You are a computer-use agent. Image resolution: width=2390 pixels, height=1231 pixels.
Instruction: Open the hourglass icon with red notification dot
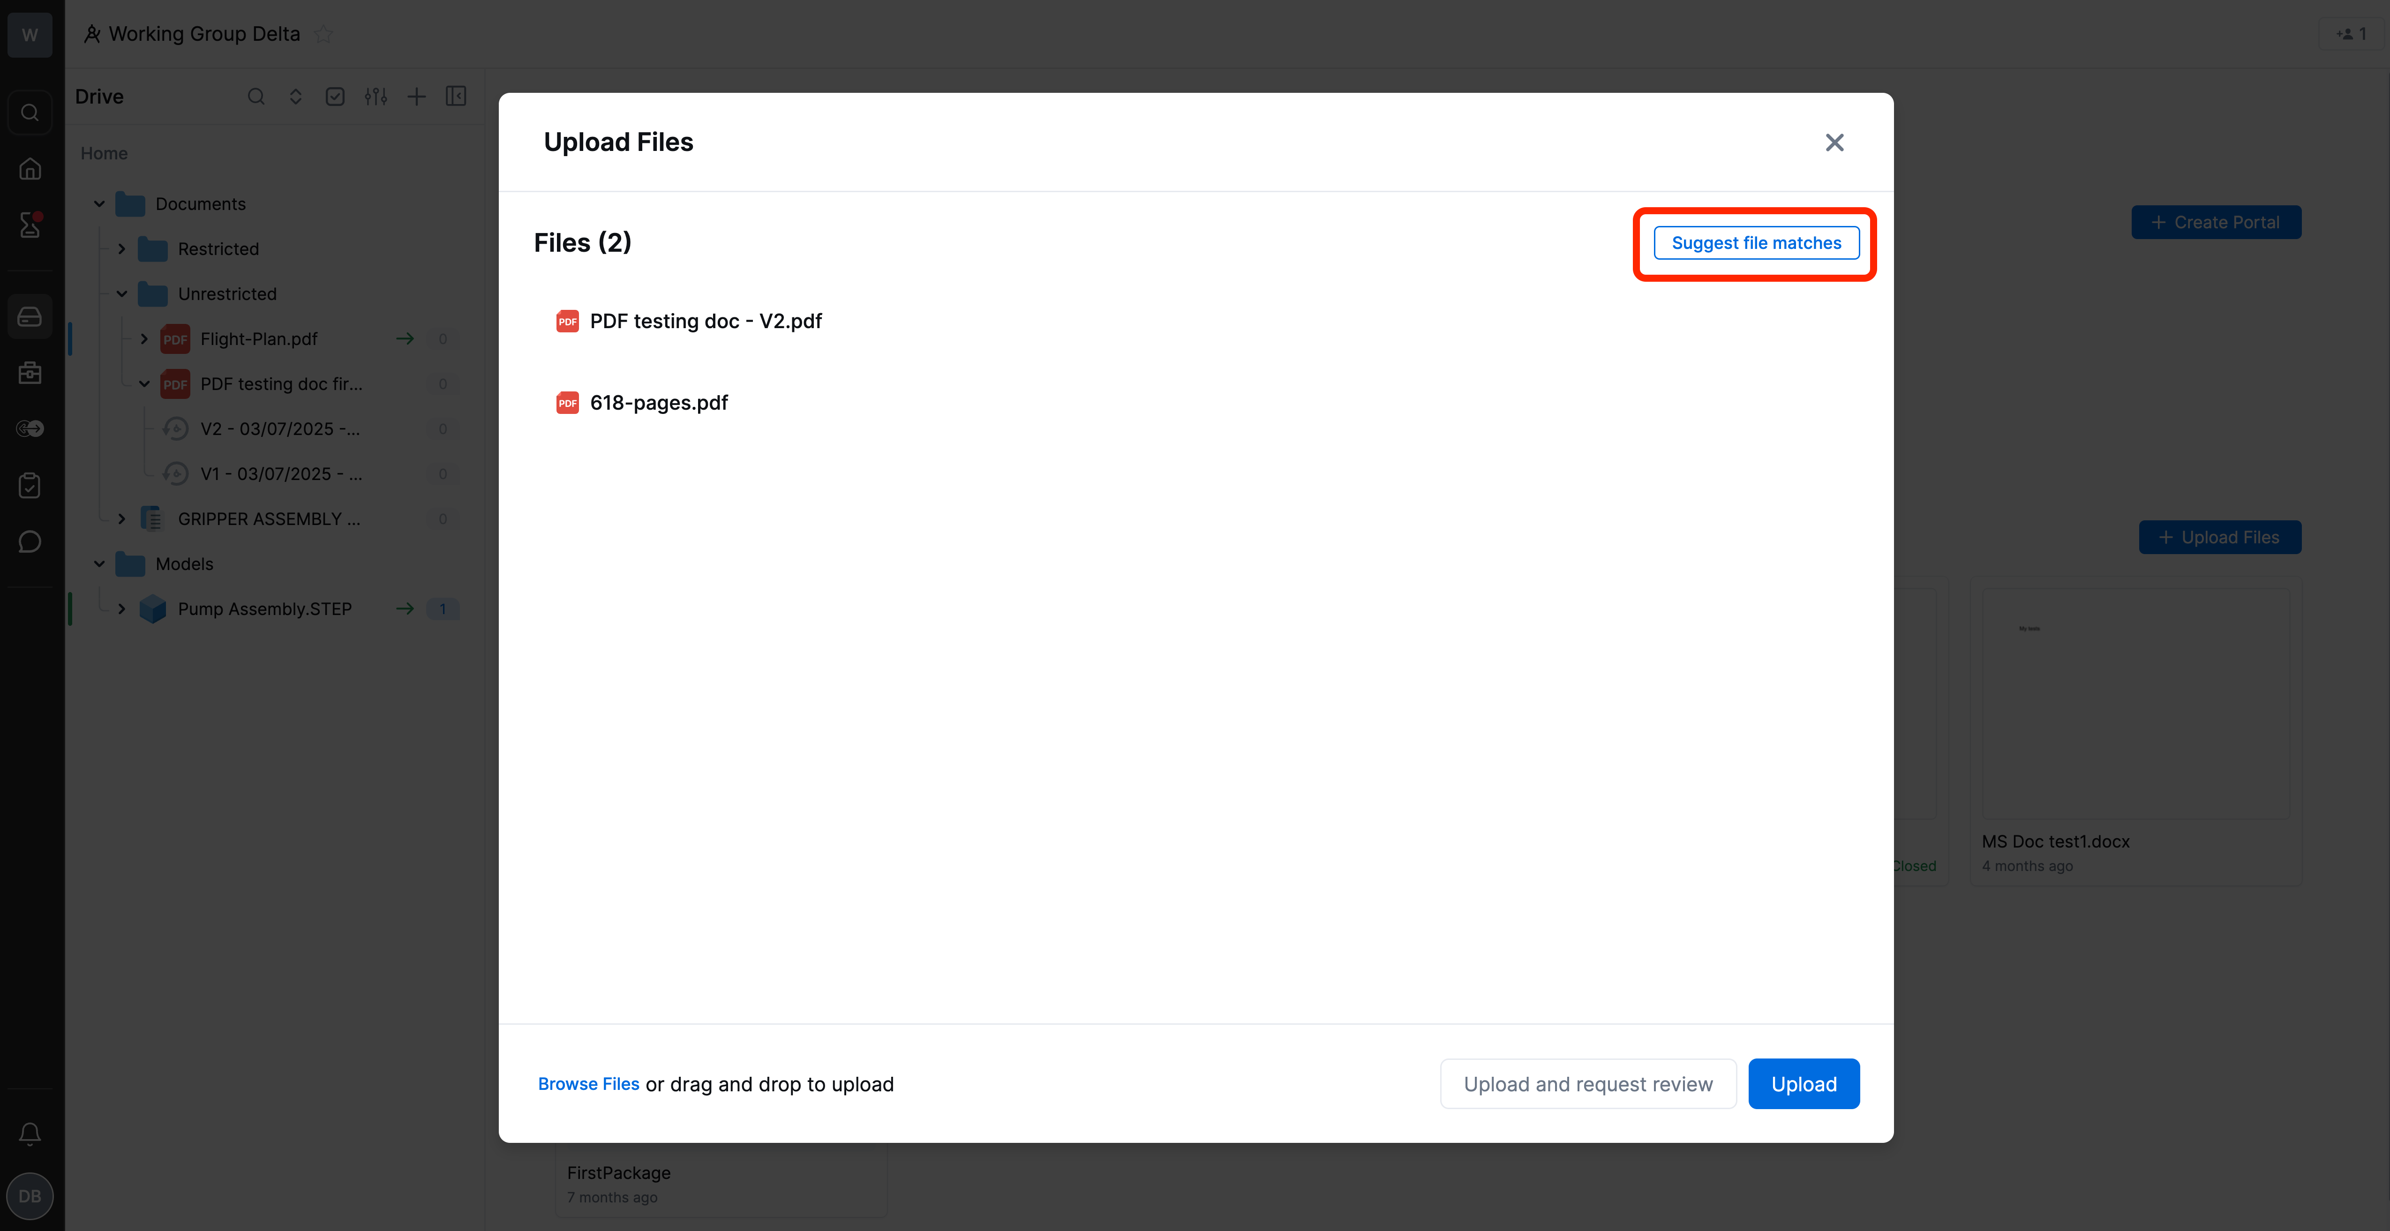[x=30, y=225]
